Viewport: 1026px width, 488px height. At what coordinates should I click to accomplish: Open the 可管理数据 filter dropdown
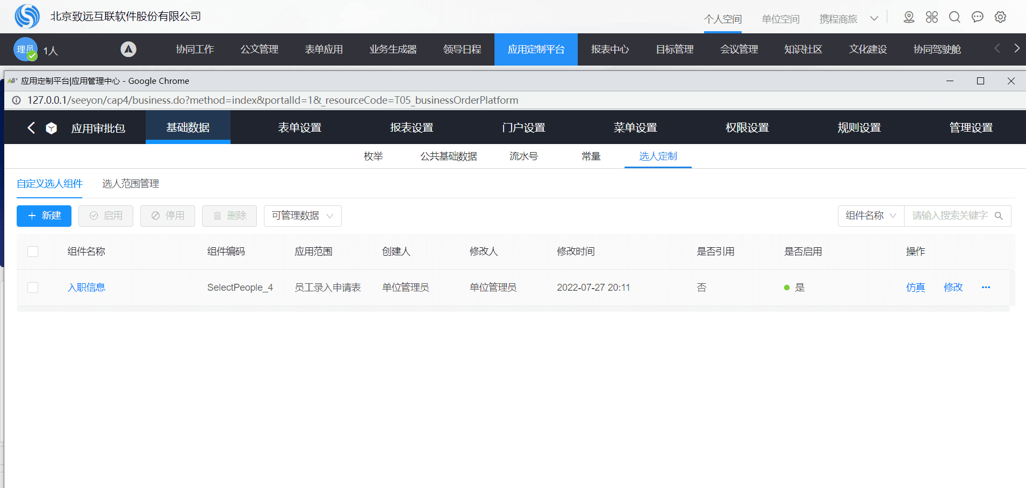[303, 216]
